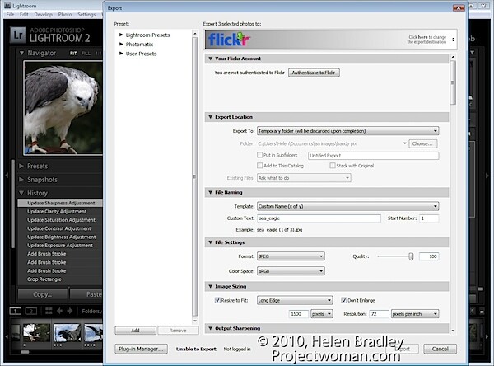Viewport: 494px width, 366px height.
Task: Select FILL zoom in Navigator
Action: pos(86,54)
